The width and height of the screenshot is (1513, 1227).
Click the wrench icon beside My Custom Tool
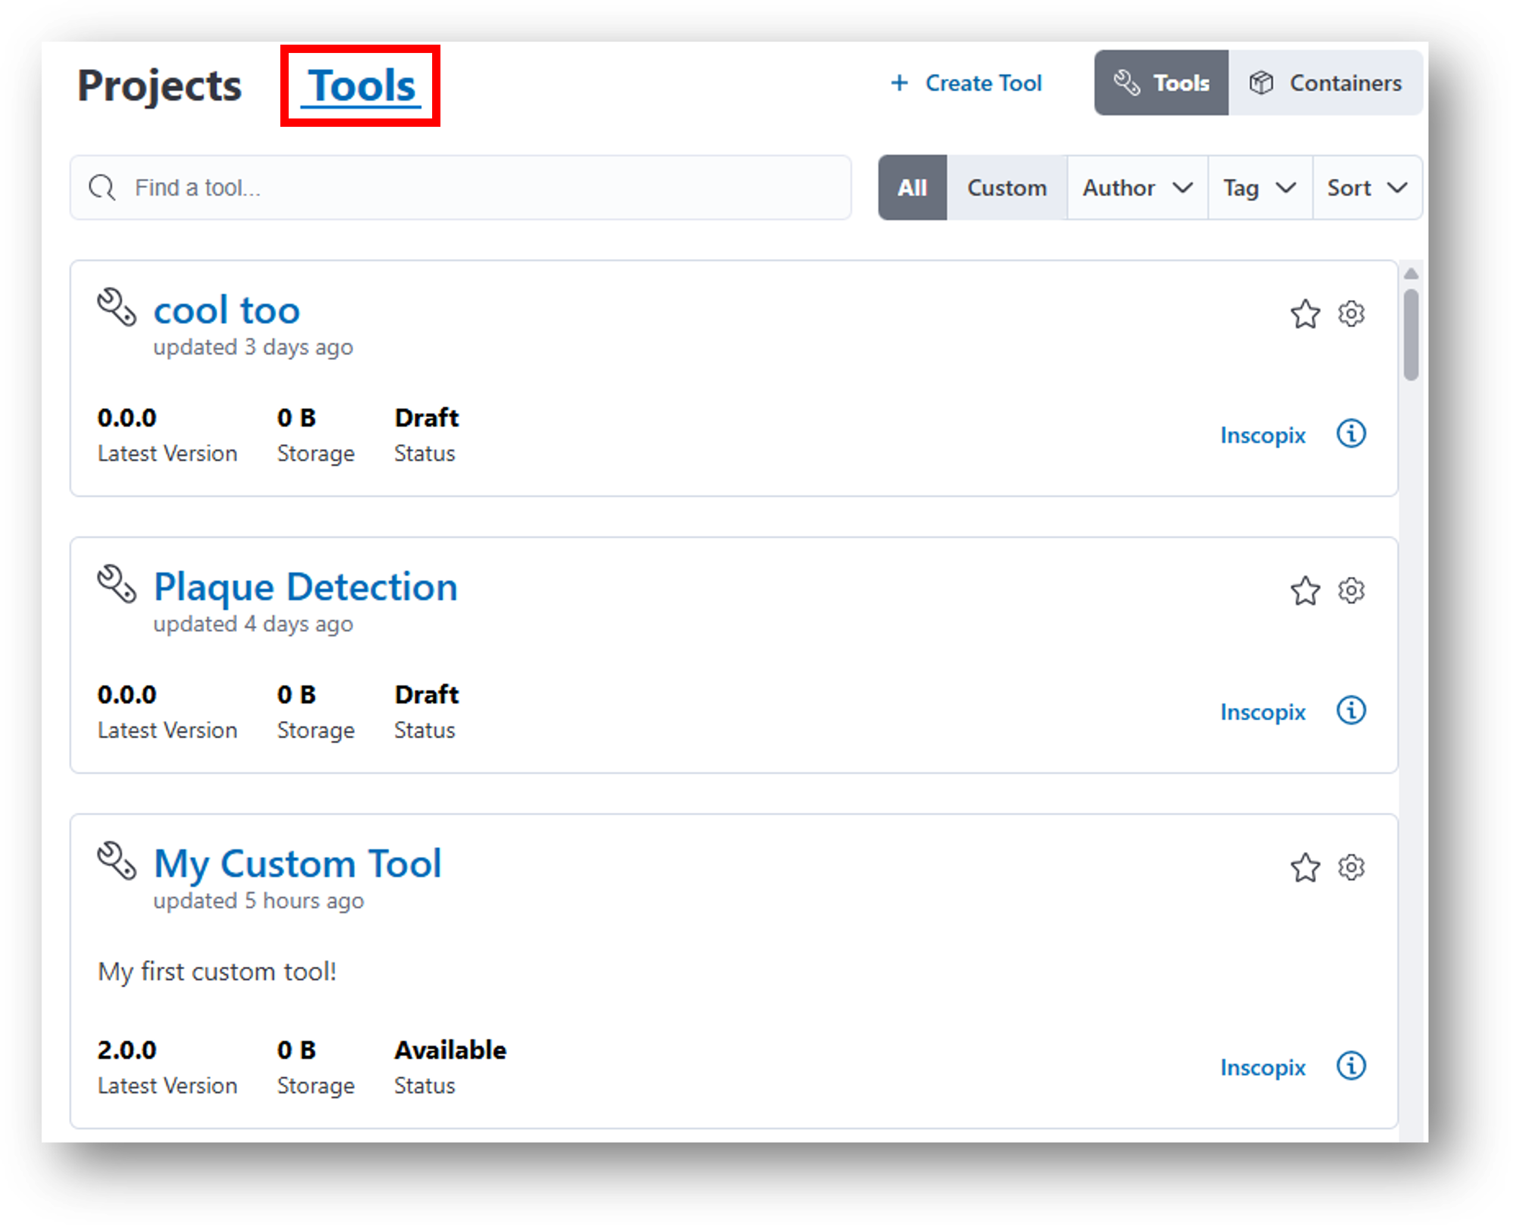(x=117, y=860)
